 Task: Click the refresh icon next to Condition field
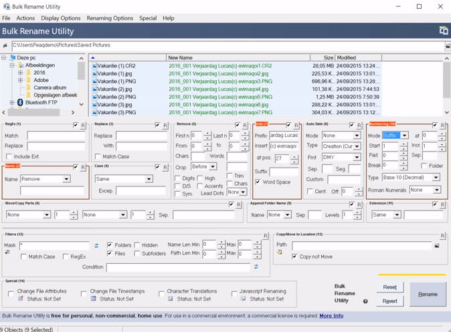(256, 267)
